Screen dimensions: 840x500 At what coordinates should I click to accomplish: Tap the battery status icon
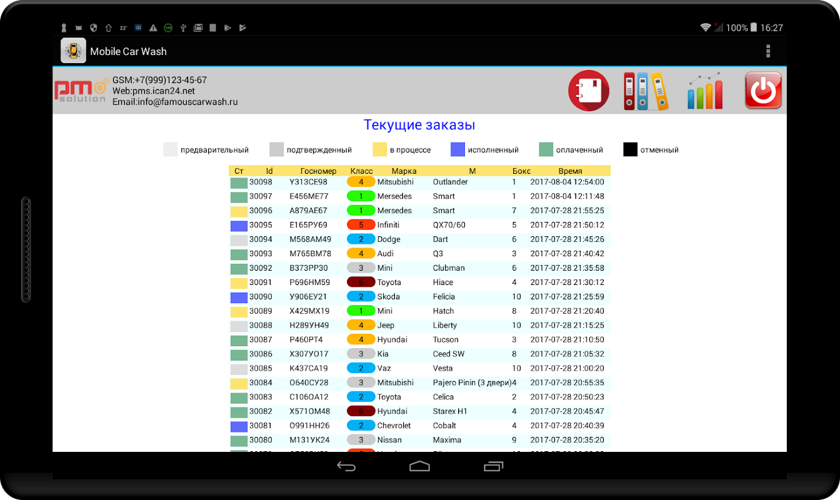pos(754,27)
